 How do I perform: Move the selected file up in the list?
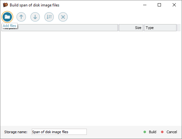click(21, 17)
